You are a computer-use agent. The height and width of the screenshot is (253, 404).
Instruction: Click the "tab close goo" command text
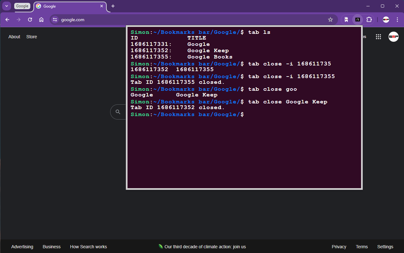point(272,89)
